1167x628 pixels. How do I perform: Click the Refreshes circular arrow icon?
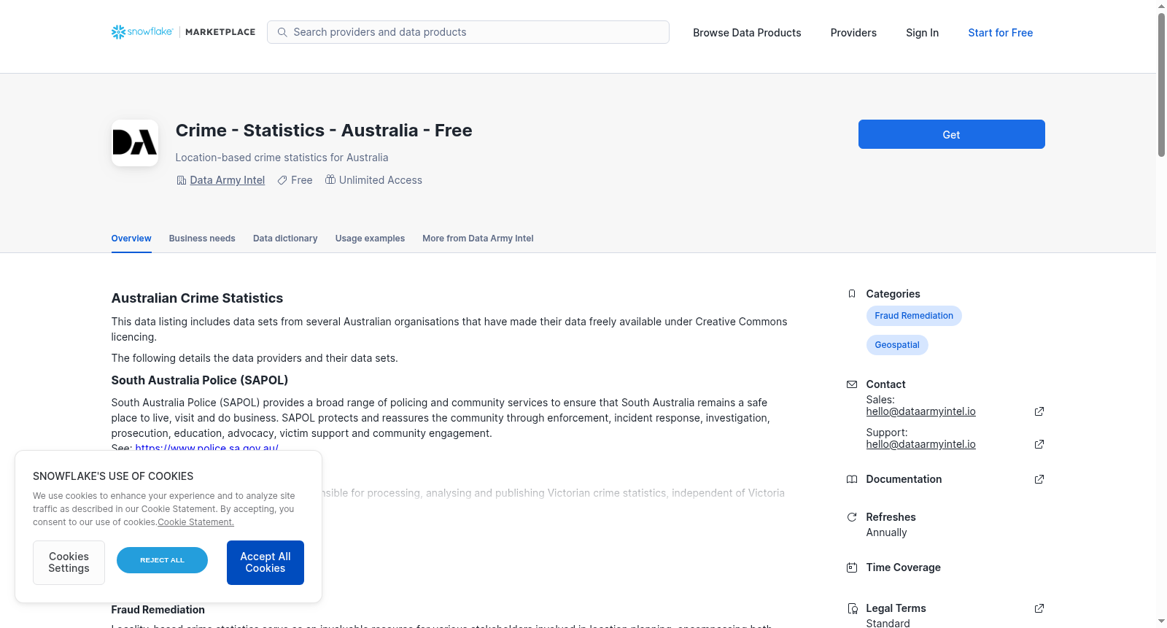pos(852,517)
